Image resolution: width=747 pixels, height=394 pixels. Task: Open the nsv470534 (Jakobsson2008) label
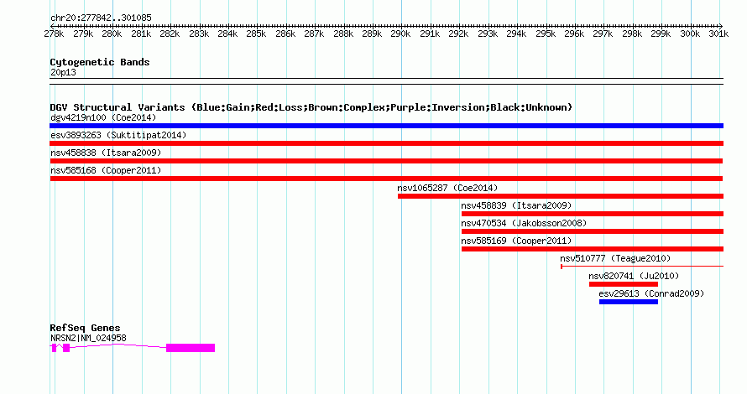pyautogui.click(x=524, y=223)
